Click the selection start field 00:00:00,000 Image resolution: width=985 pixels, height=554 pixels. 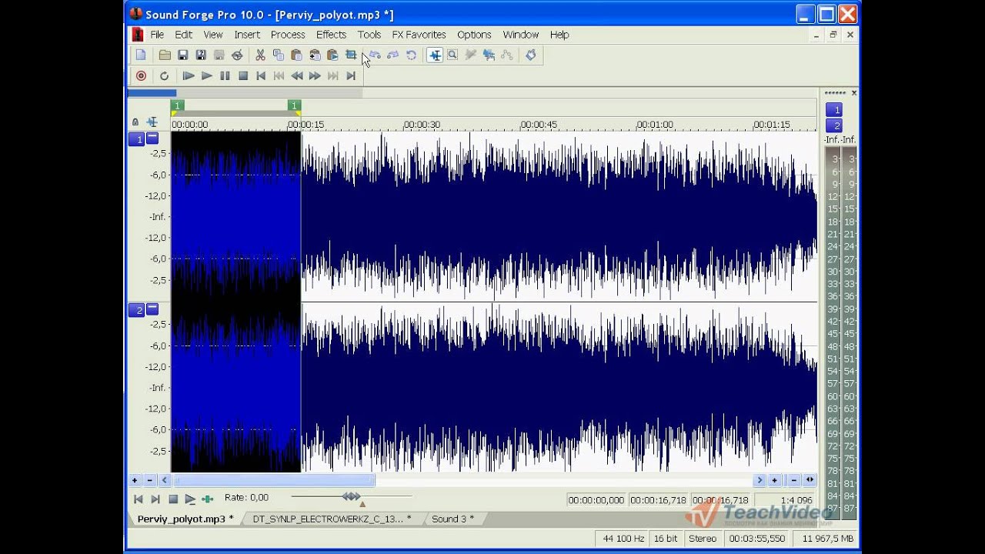coord(596,500)
